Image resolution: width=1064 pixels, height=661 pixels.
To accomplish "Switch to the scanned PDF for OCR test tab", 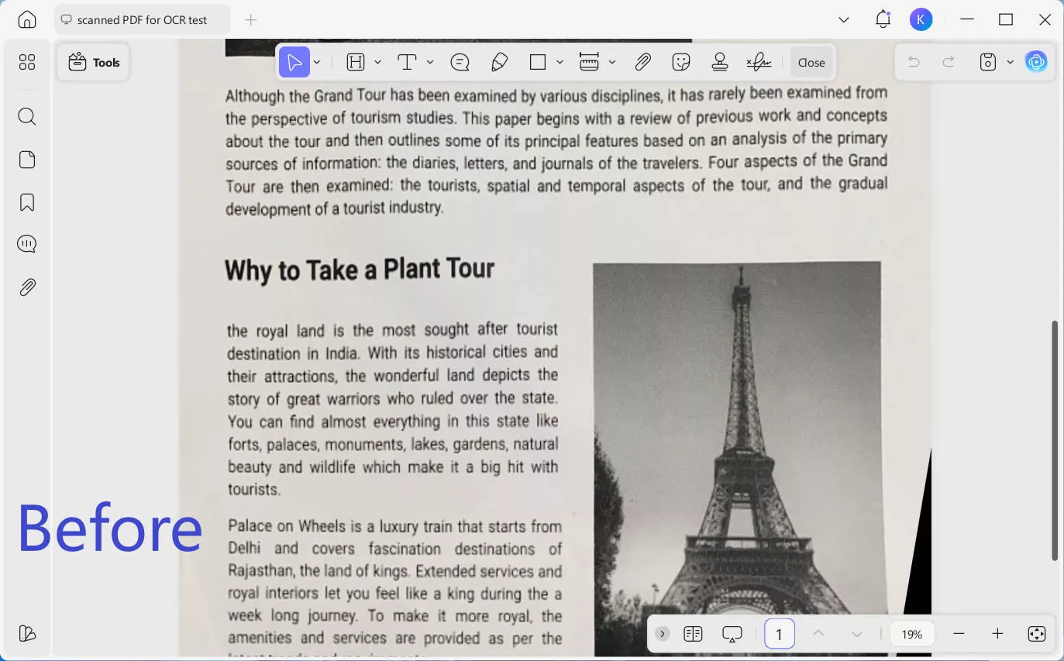I will pyautogui.click(x=142, y=20).
